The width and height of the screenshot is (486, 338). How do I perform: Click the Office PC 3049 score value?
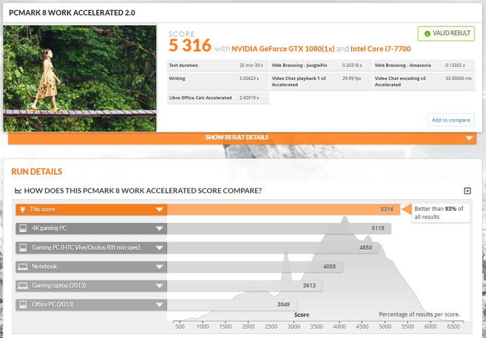coord(284,304)
